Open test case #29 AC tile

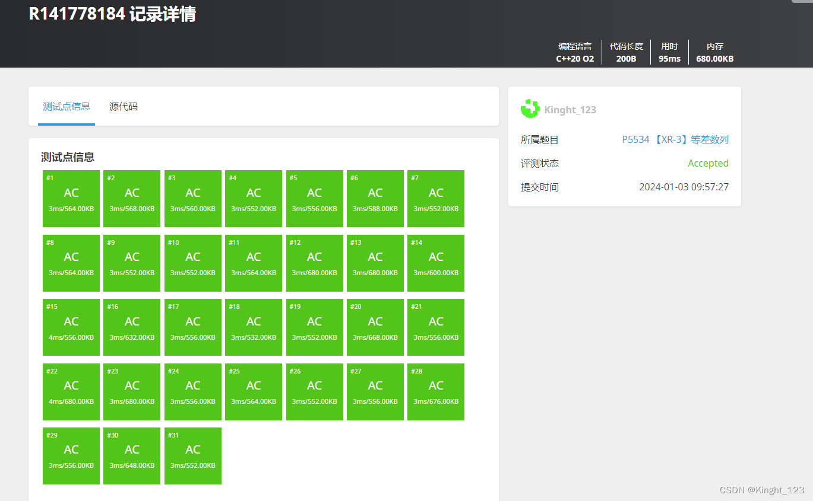tap(71, 456)
